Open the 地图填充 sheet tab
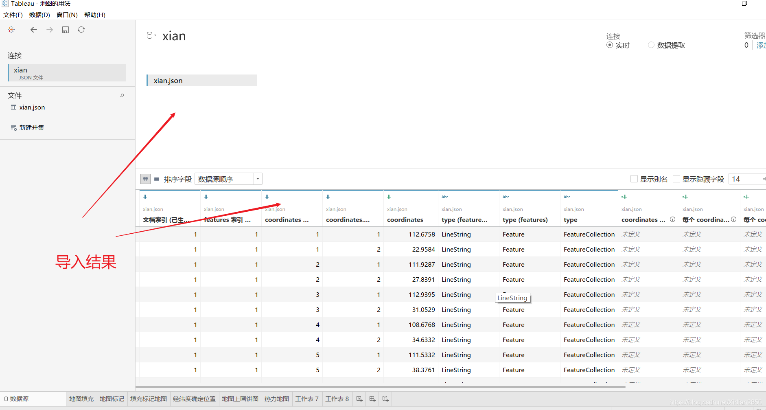This screenshot has width=766, height=410. coord(81,399)
